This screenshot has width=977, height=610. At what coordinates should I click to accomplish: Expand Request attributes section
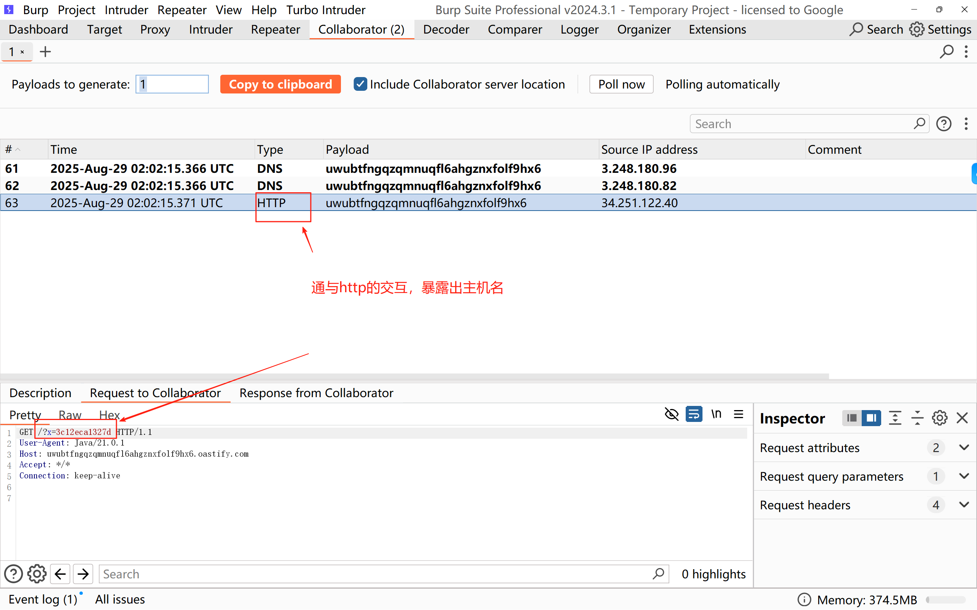click(x=964, y=447)
